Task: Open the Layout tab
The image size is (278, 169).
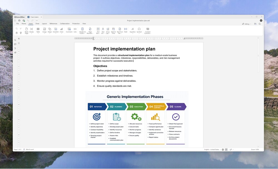Action: pyautogui.click(x=44, y=24)
